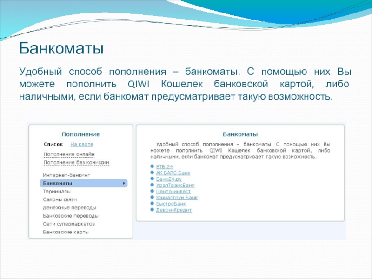
Task: Open the Юниаструм Банк link
Action: click(x=177, y=197)
